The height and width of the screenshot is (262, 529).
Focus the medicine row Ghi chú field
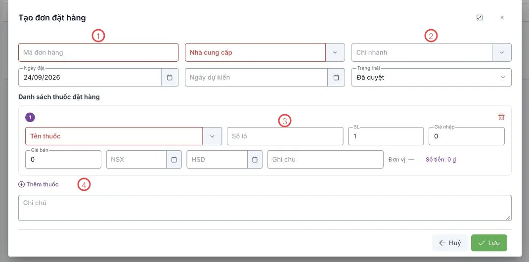click(326, 160)
